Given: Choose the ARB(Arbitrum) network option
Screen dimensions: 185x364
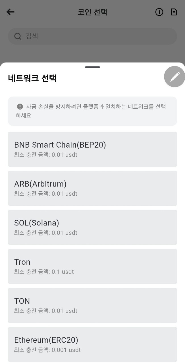Looking at the screenshot, I should click(92, 188).
